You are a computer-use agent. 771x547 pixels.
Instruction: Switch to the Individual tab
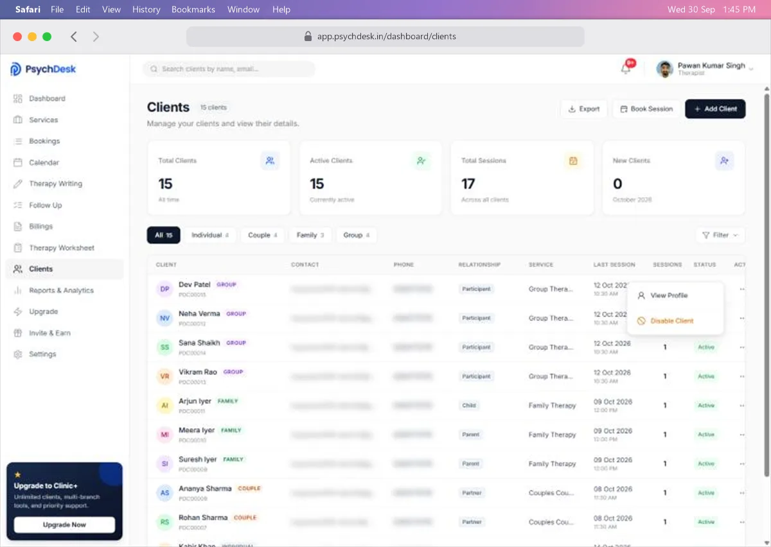pyautogui.click(x=210, y=235)
